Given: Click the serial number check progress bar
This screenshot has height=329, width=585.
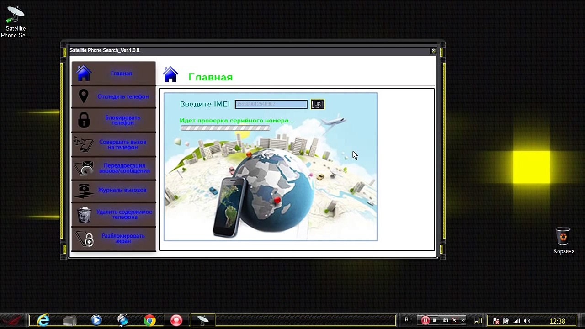Looking at the screenshot, I should pyautogui.click(x=225, y=128).
